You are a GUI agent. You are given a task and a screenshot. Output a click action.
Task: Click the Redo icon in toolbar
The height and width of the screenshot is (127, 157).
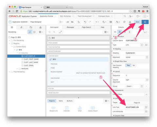pos(90,22)
